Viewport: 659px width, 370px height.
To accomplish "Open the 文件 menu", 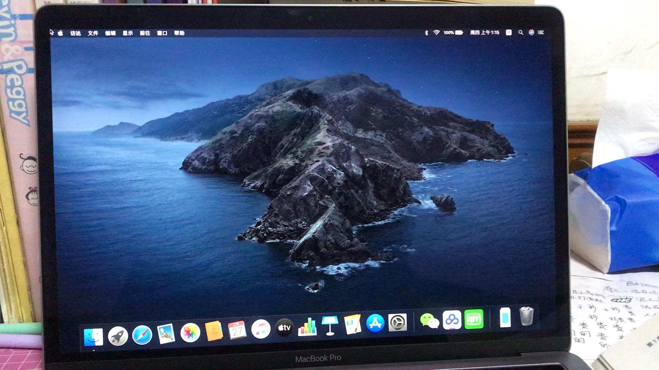I will point(93,33).
